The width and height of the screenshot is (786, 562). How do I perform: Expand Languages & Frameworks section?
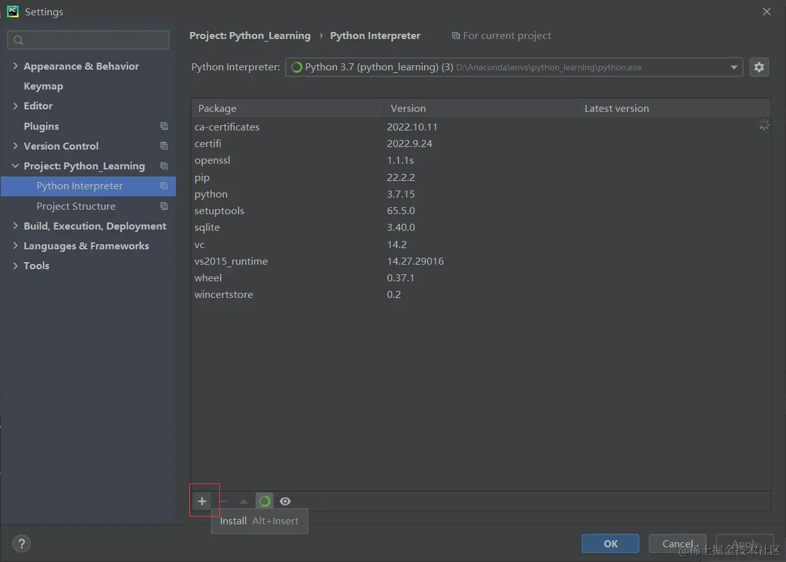pyautogui.click(x=15, y=246)
